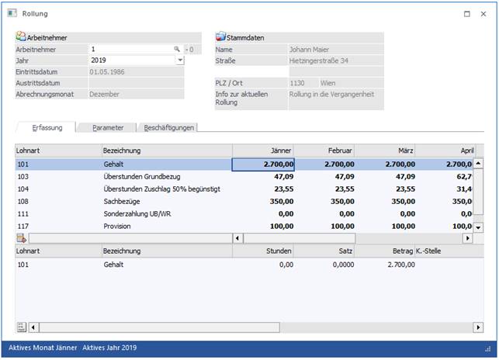Screen dimensions: 499x360
Task: Select the Gehalt Jänner cell 2.700,00
Action: pos(263,164)
